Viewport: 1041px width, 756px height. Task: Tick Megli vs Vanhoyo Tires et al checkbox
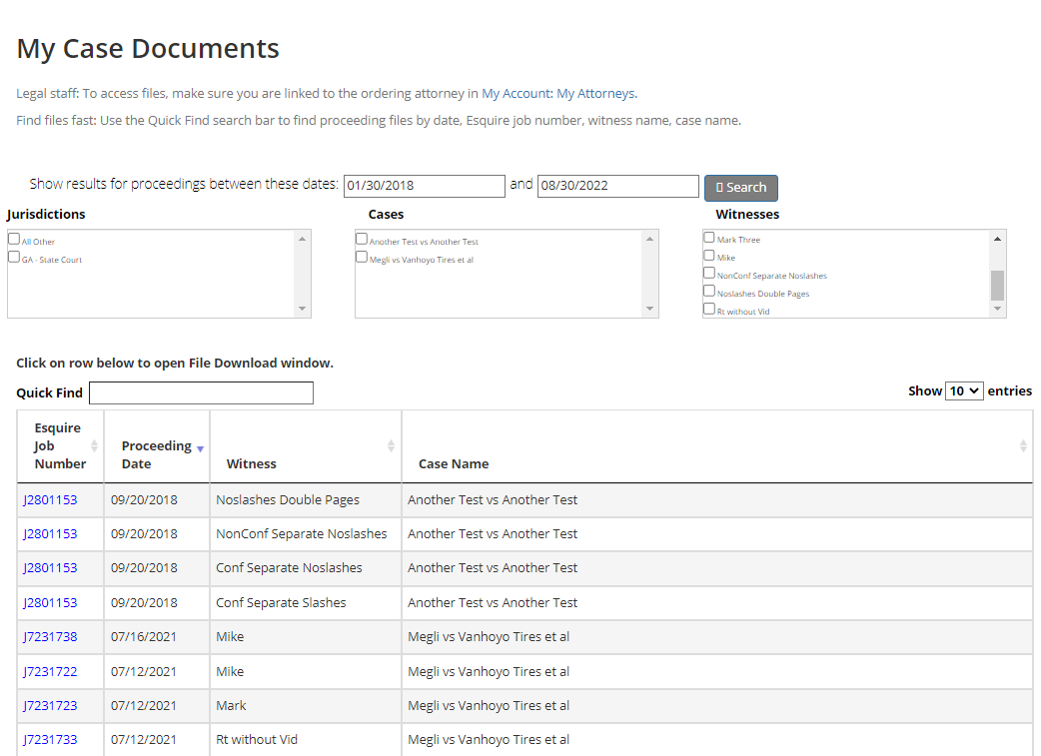click(362, 257)
